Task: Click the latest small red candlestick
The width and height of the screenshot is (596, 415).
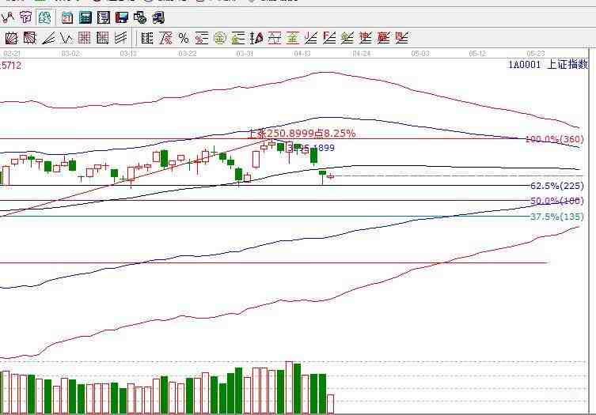Action: click(330, 176)
